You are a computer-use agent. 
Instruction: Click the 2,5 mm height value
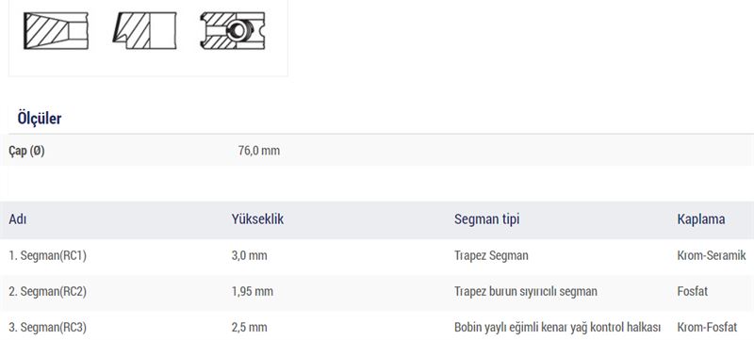pos(249,328)
